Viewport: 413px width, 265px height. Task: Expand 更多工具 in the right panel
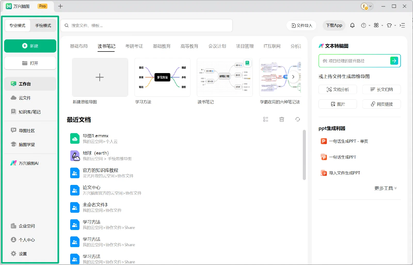(x=386, y=188)
